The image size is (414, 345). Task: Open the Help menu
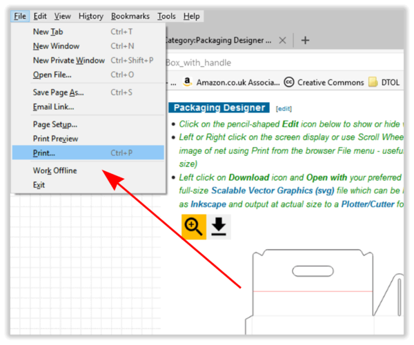[191, 17]
